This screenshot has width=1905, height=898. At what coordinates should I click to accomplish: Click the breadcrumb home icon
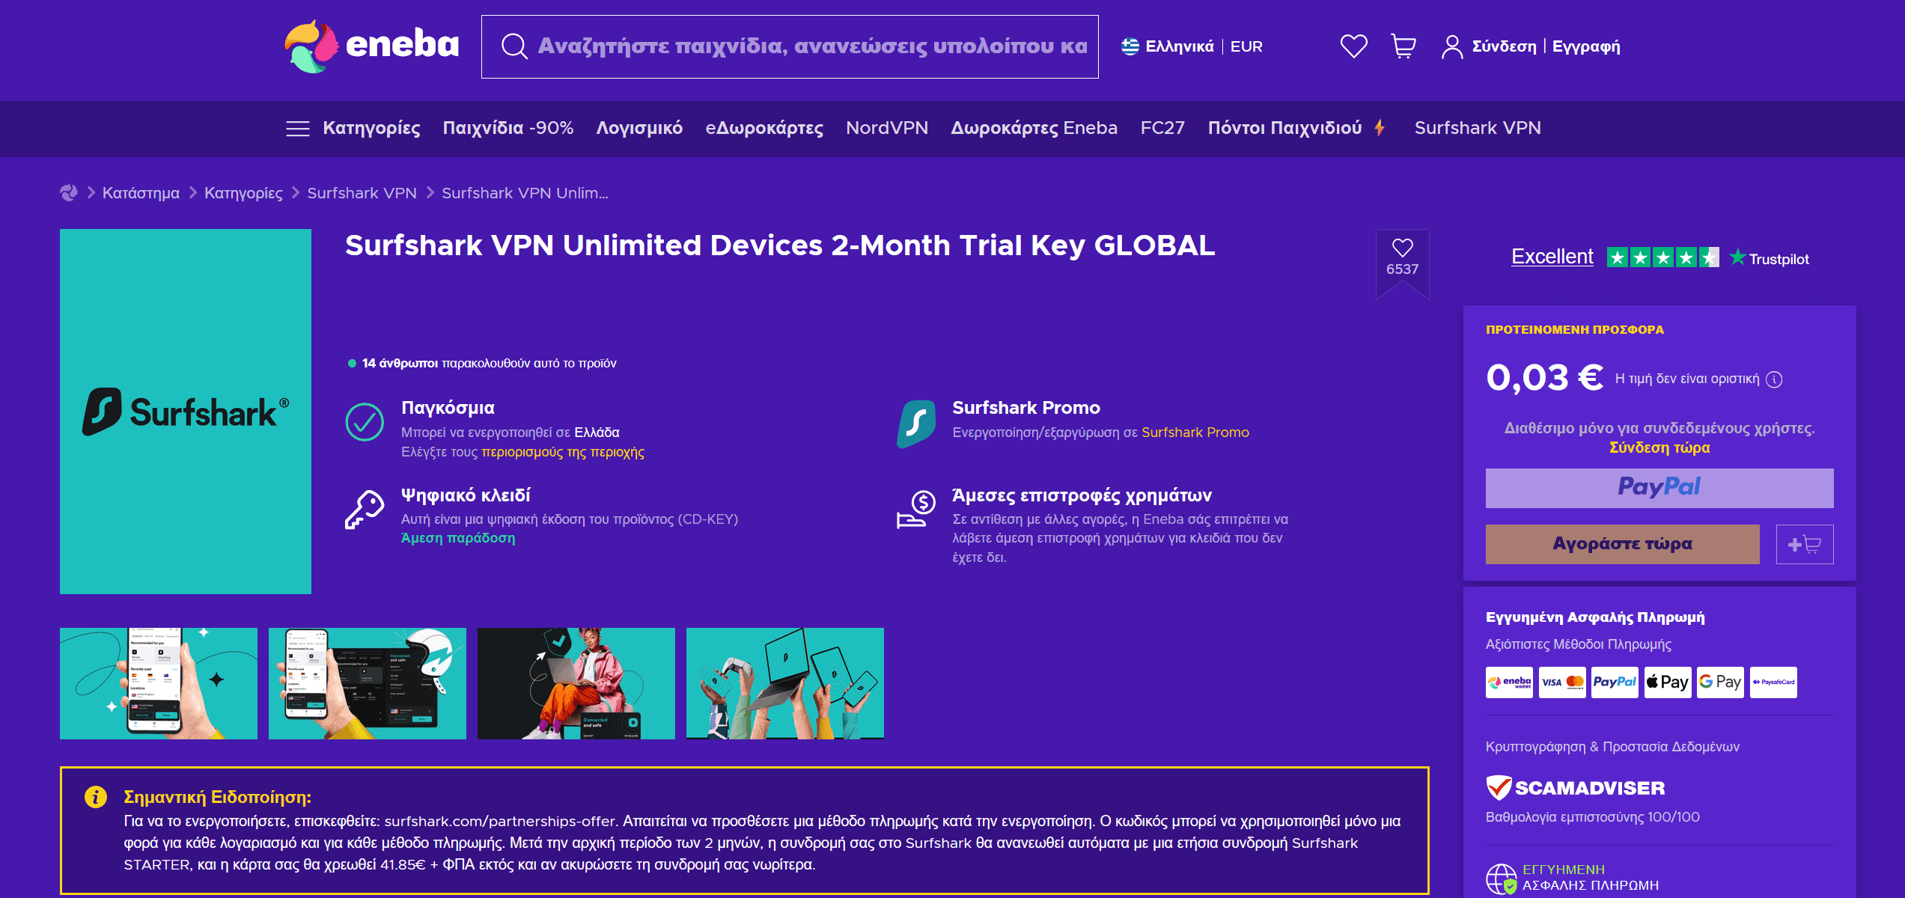click(x=69, y=193)
